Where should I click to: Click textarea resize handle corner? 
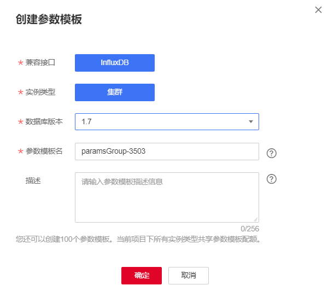[x=256, y=219]
